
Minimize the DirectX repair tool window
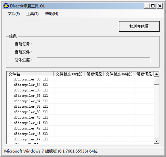pyautogui.click(x=147, y=6)
